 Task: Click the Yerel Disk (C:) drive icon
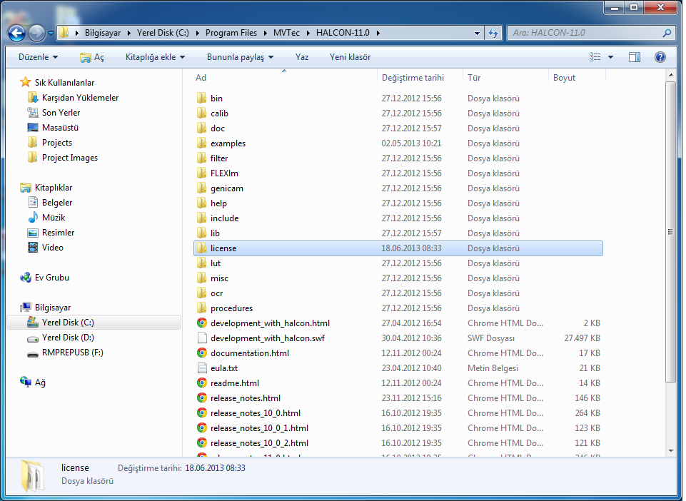coord(33,322)
